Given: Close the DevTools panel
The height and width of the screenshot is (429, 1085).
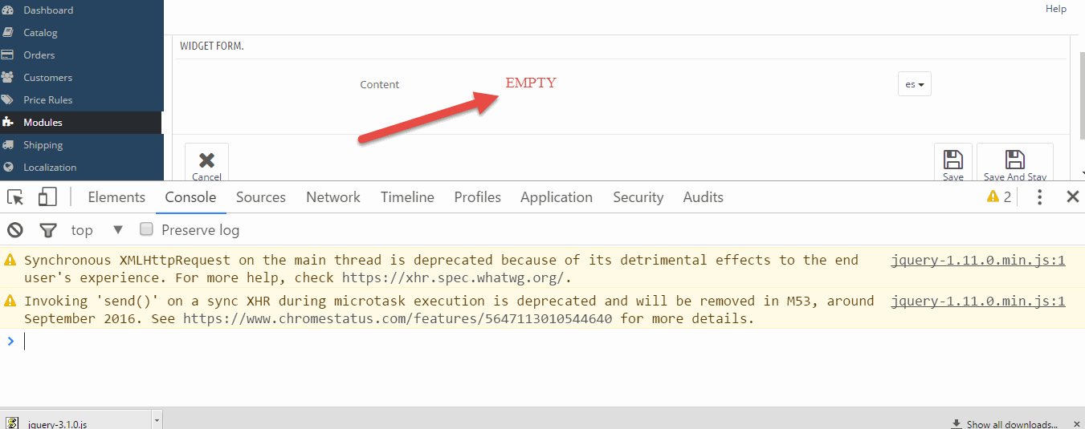Looking at the screenshot, I should point(1072,197).
